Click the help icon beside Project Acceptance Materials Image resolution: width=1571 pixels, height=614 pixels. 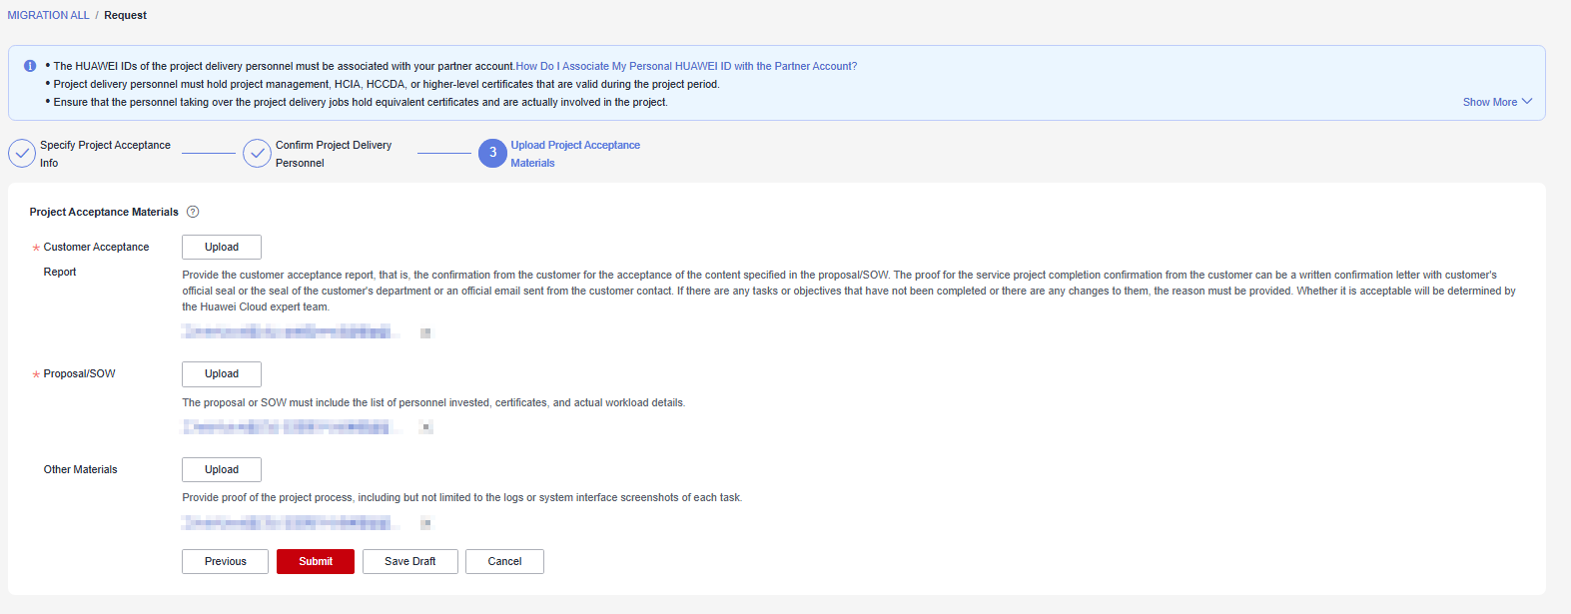click(x=193, y=212)
